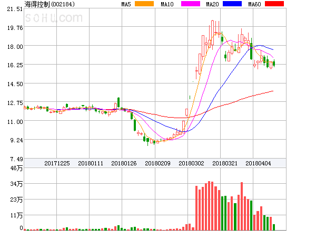
Task: Click the red MA60 legend swatch
Action: click(274, 4)
